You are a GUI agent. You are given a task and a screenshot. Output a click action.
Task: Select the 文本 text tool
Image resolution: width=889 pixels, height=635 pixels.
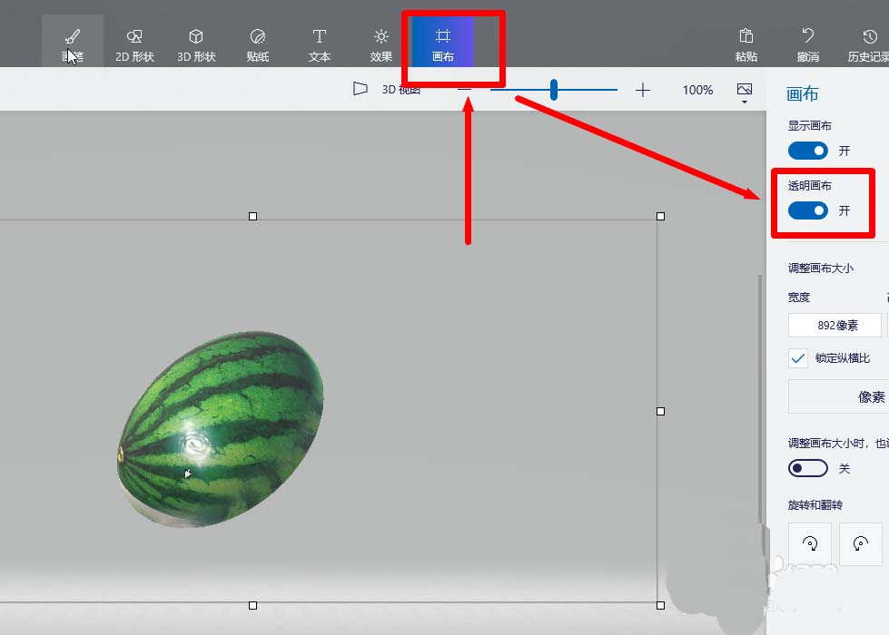click(320, 44)
